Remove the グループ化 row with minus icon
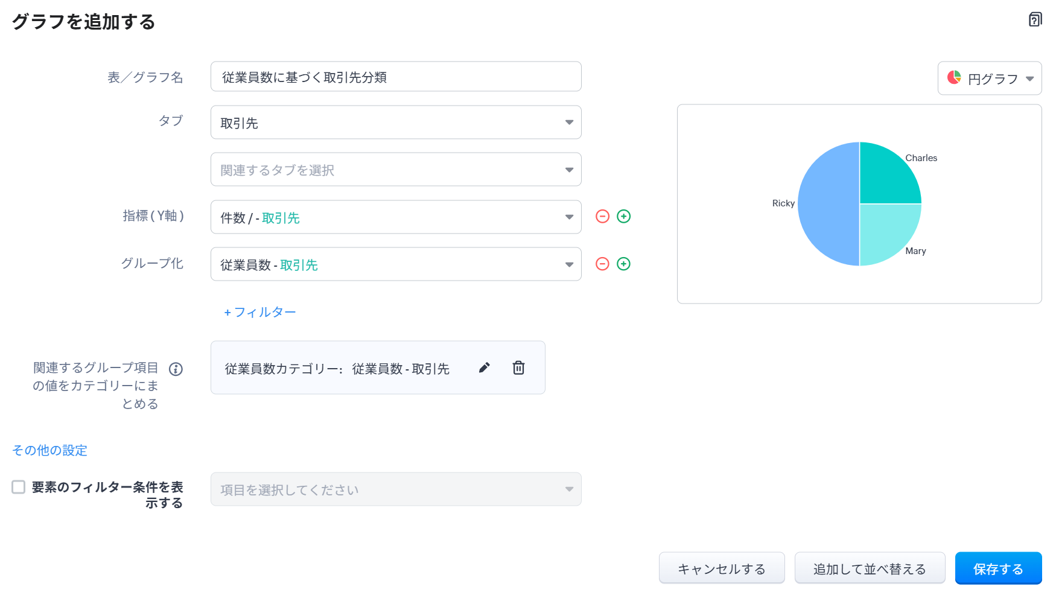The height and width of the screenshot is (598, 1056). (602, 264)
